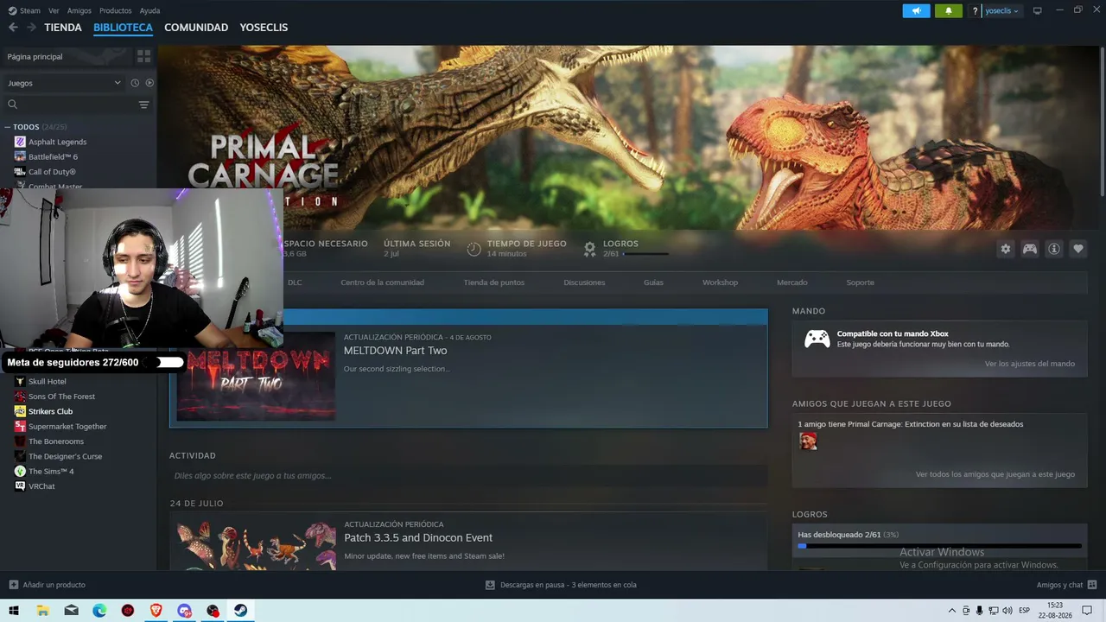Open Microsoft Edge from the taskbar

99,611
